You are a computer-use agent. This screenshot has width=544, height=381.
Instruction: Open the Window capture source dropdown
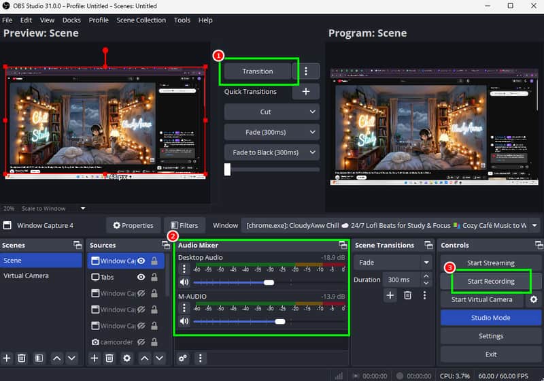[x=534, y=226]
